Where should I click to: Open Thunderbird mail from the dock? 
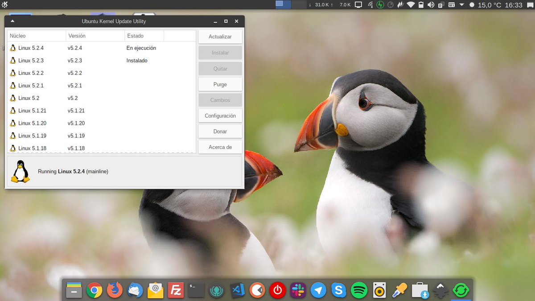(135, 290)
